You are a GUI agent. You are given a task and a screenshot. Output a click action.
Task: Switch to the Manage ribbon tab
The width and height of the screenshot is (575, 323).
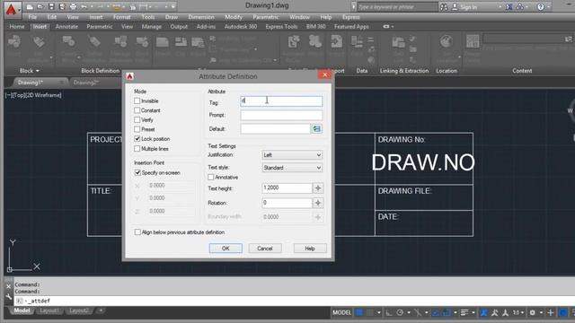[152, 27]
